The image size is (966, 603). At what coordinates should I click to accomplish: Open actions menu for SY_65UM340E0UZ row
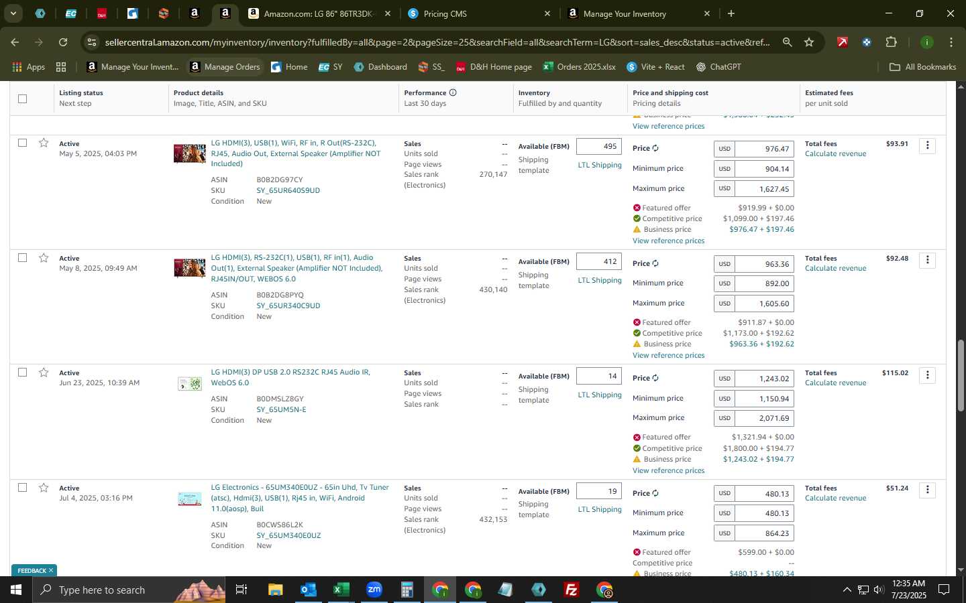[x=927, y=490]
